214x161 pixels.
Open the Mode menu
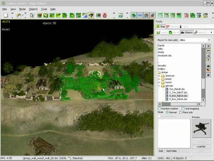[22, 9]
